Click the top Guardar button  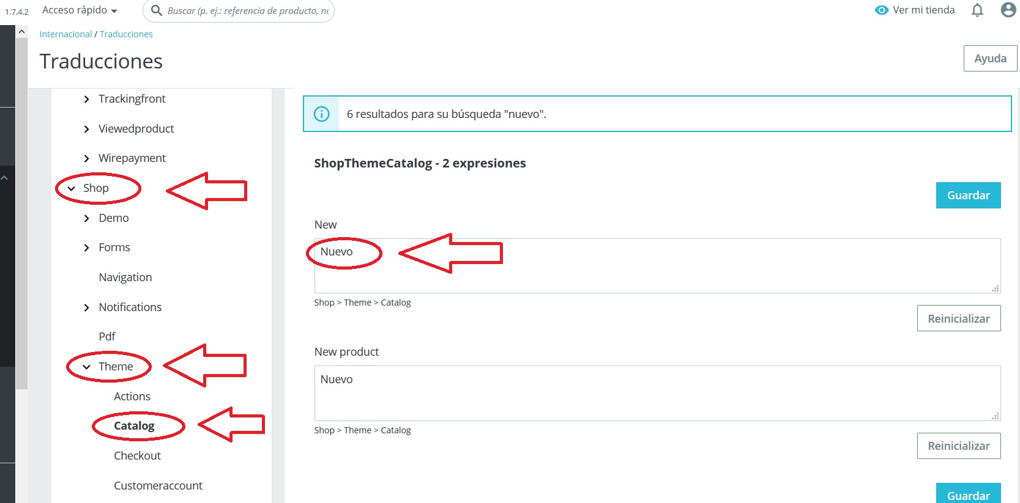point(968,195)
